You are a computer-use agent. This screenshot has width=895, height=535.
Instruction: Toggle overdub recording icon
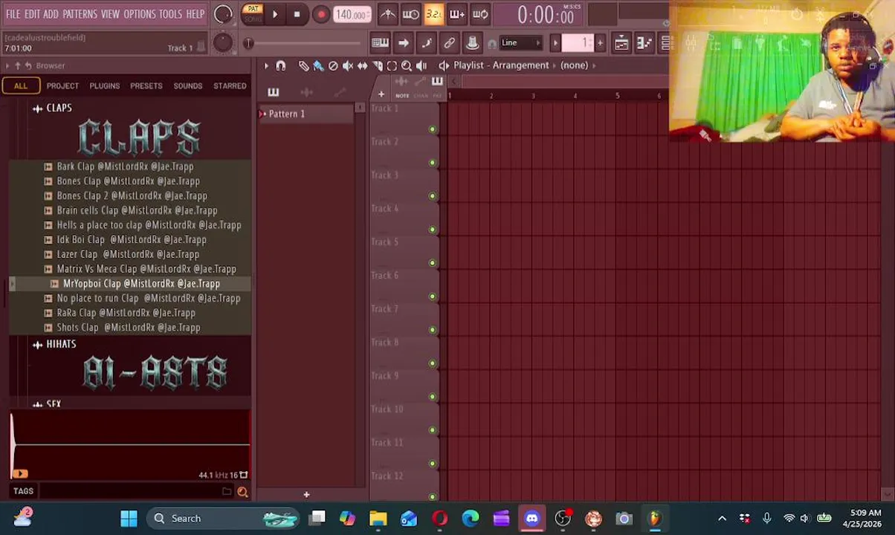click(457, 14)
